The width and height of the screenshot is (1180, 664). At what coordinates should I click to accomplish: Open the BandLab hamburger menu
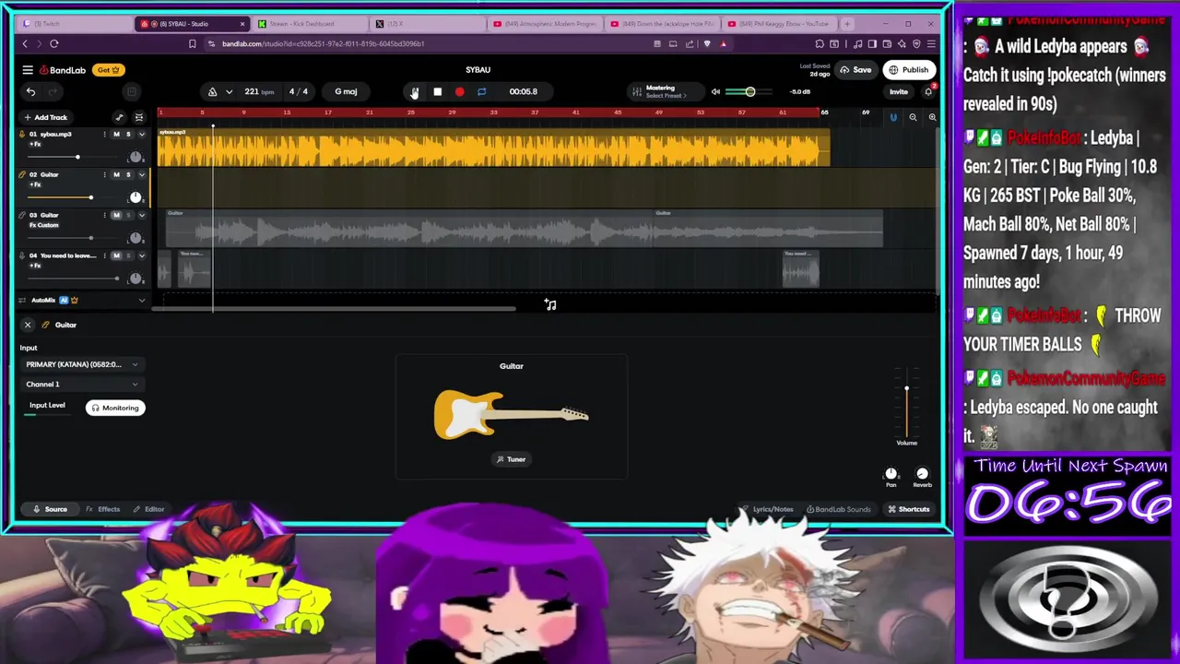(x=28, y=70)
